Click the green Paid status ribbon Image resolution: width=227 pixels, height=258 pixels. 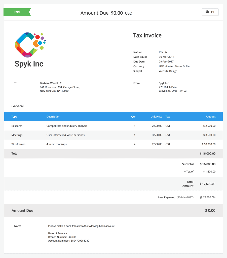click(17, 12)
